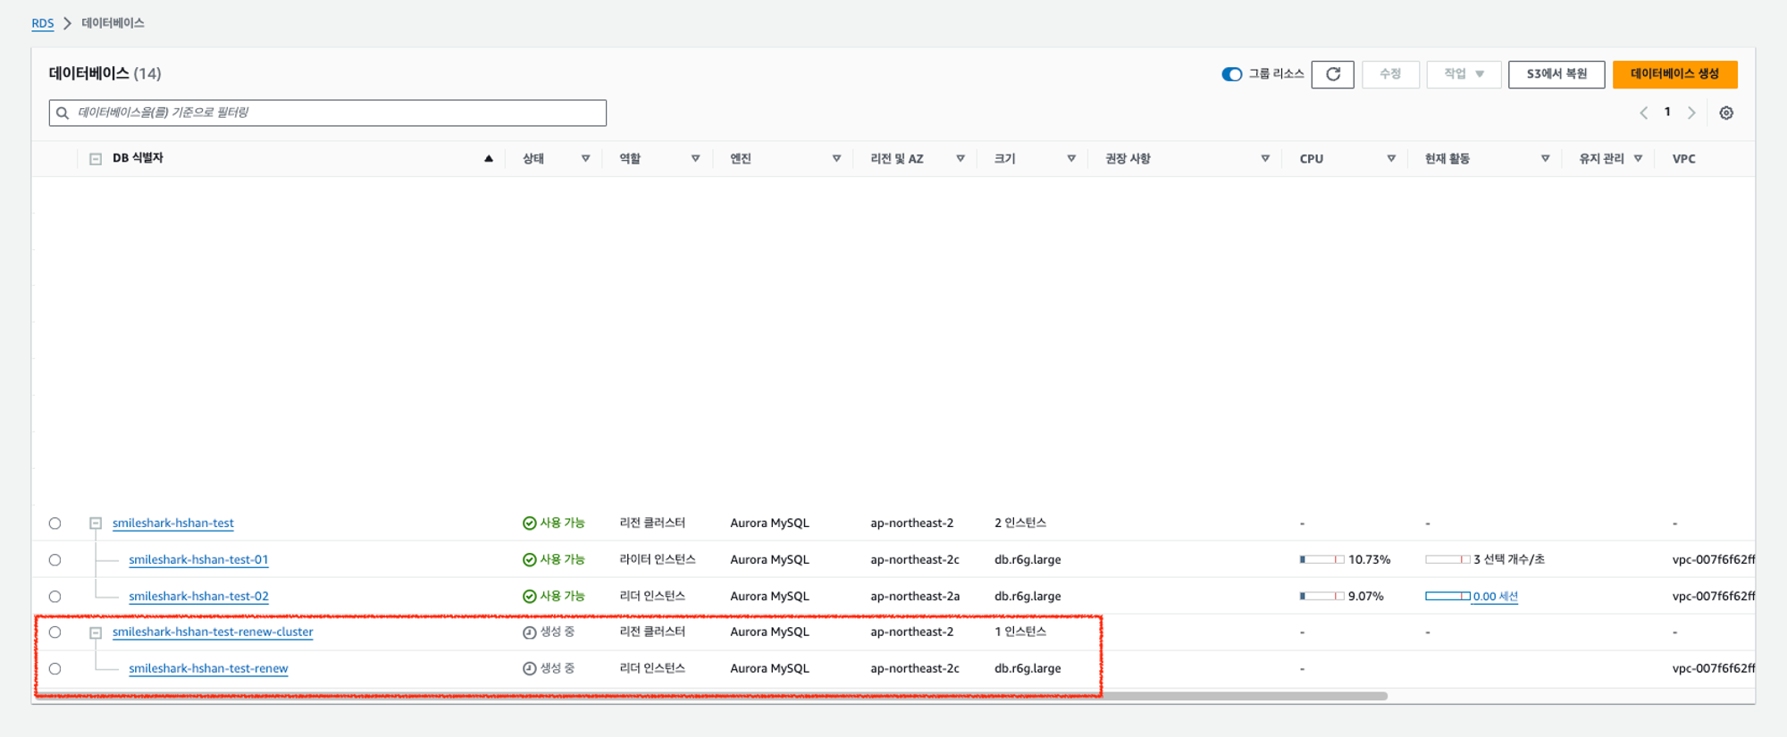Click the refresh databases icon button
1787x737 pixels.
click(1332, 74)
